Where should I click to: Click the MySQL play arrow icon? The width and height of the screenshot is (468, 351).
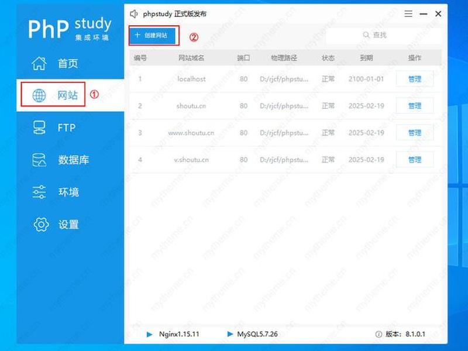coord(230,334)
